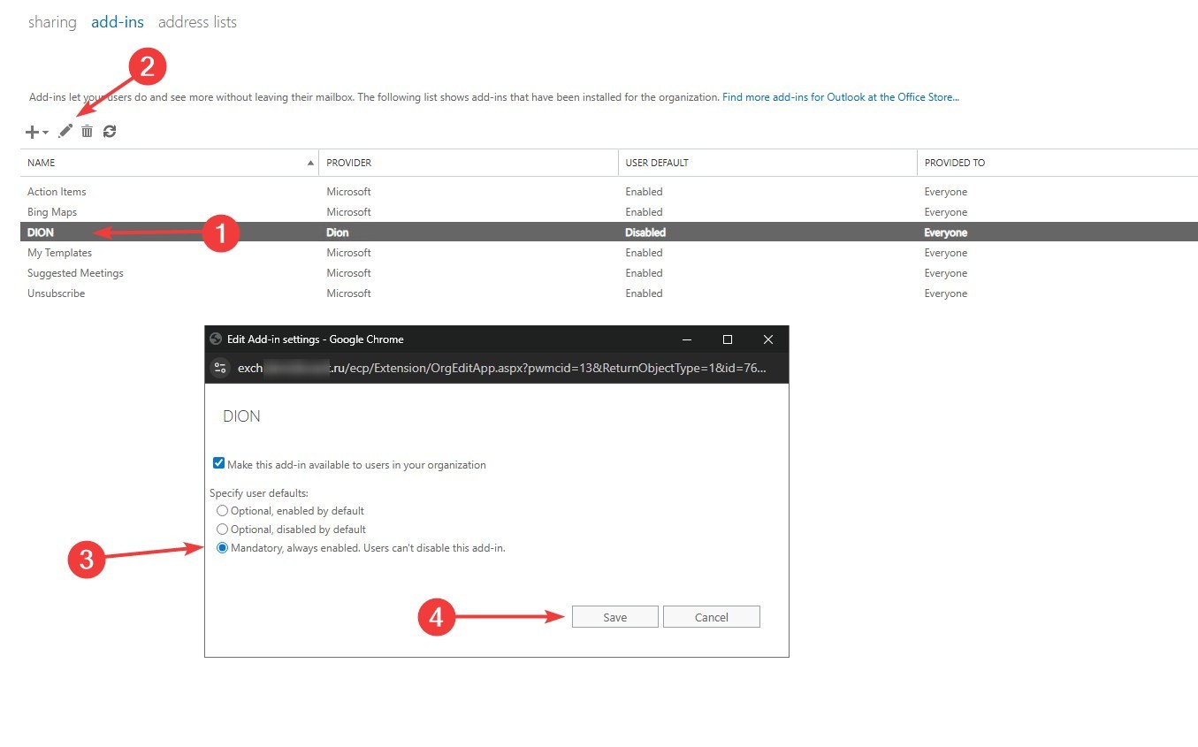The height and width of the screenshot is (747, 1198).
Task: Open Find more add-ins at Office Store link
Action: 840,97
